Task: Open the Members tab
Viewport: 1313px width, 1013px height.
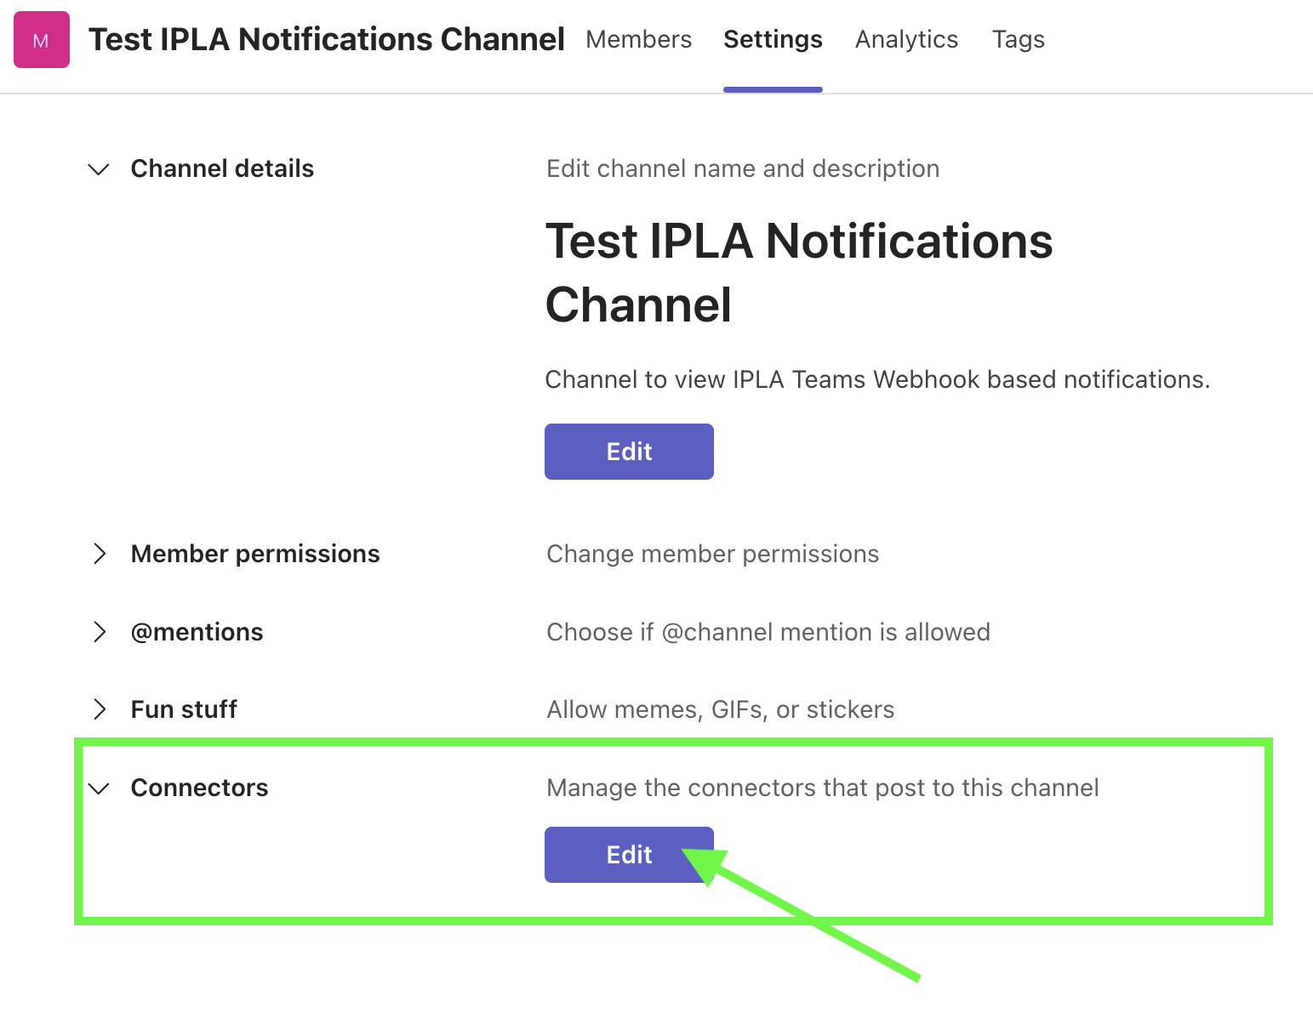Action: (638, 40)
